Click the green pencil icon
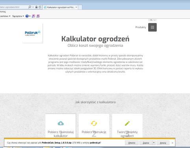190x148 pixels. (127, 123)
